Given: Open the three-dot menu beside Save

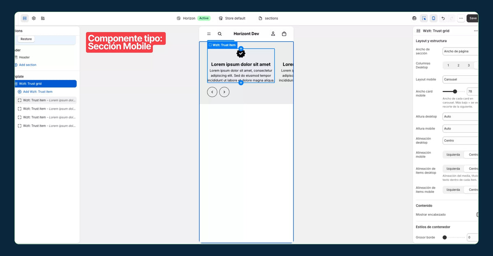Looking at the screenshot, I should (461, 18).
